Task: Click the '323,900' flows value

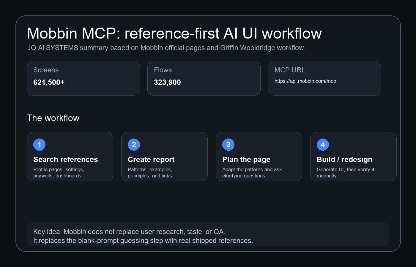Action: tap(167, 82)
